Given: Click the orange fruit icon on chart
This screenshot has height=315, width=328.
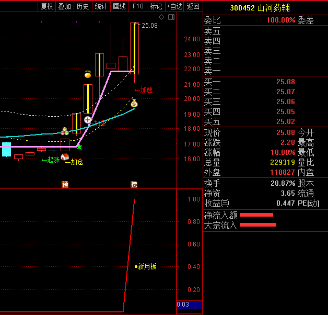Looking at the screenshot, I should click(88, 74).
